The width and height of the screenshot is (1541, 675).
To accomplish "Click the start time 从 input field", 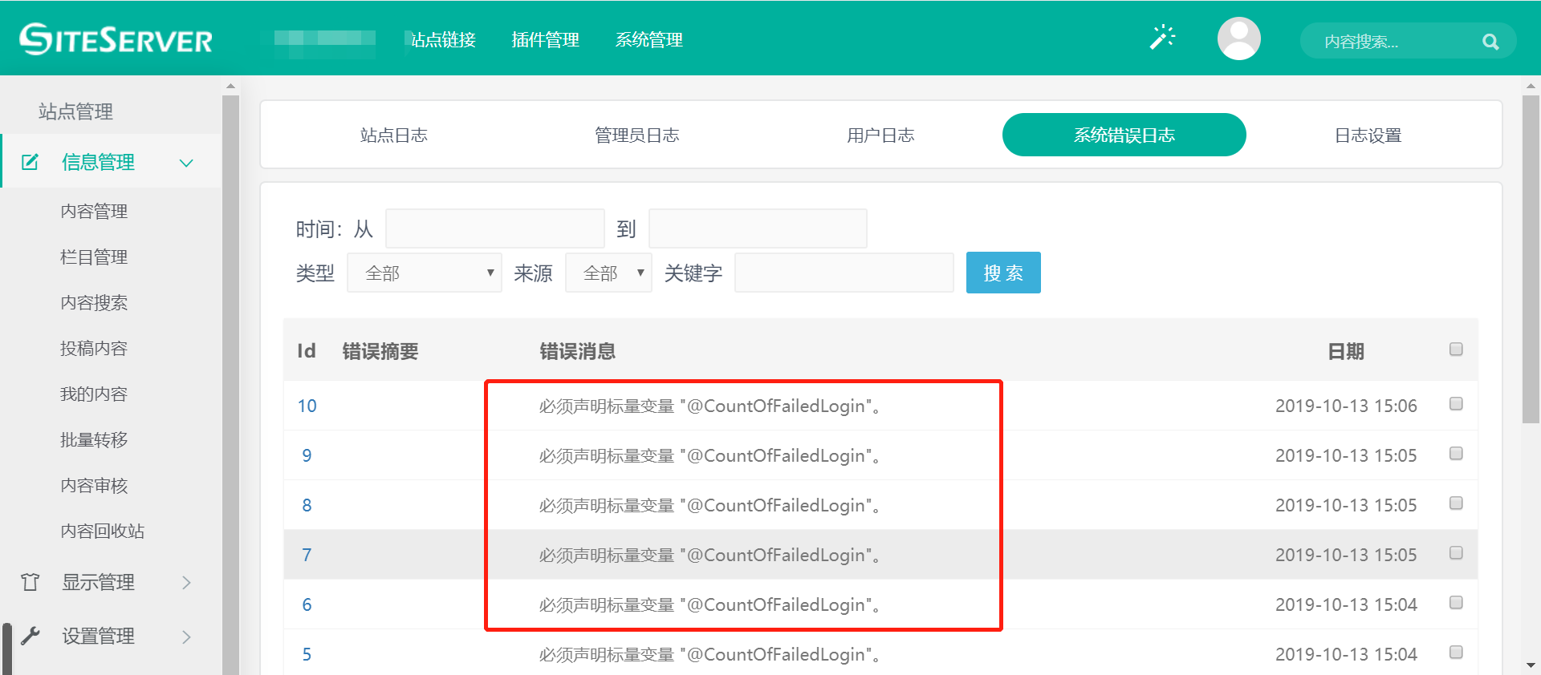I will click(x=495, y=228).
